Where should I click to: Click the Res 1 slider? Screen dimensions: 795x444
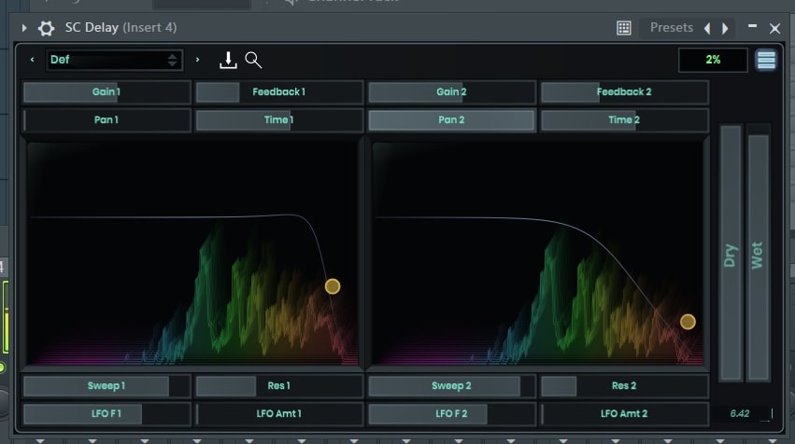click(x=279, y=386)
